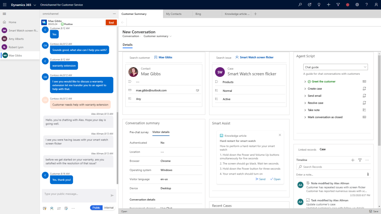Screen dimensions: 381x214
Task: Open the Search icon in the top bar
Action: (300, 4)
